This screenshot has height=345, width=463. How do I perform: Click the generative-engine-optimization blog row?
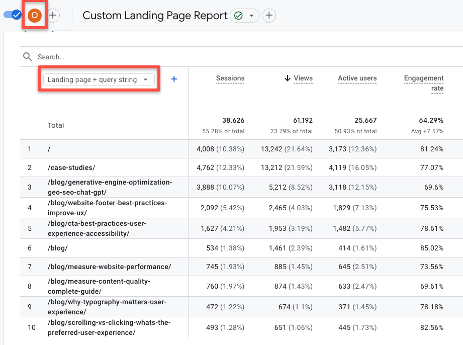(112, 187)
